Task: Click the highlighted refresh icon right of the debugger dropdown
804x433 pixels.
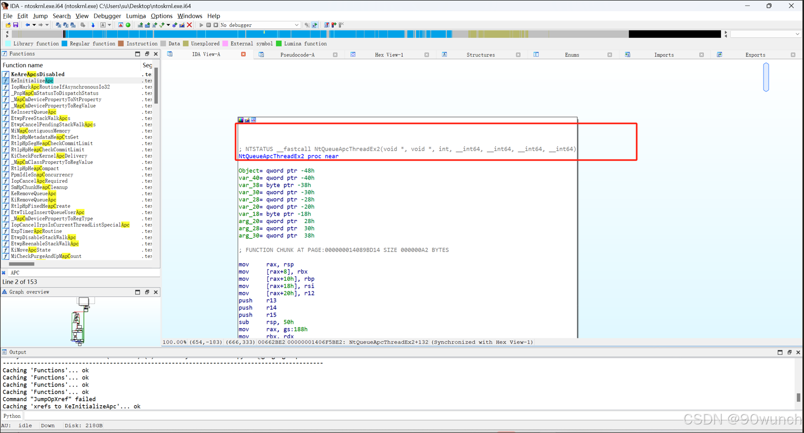Action: coord(314,25)
